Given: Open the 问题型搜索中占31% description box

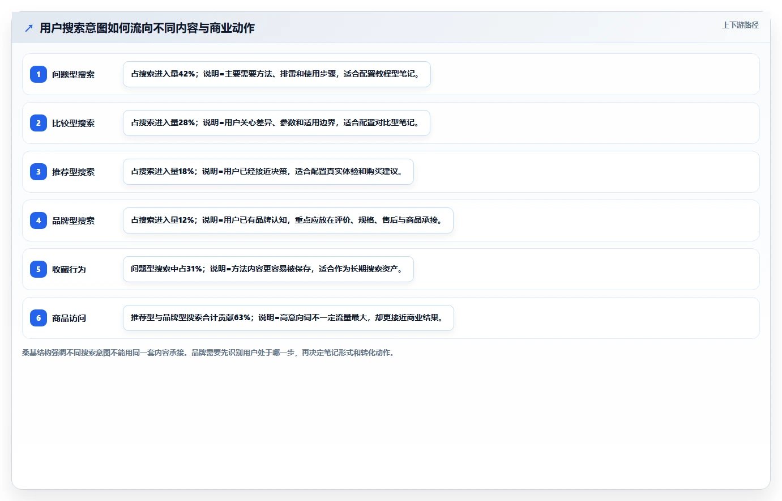Looking at the screenshot, I should (x=268, y=269).
